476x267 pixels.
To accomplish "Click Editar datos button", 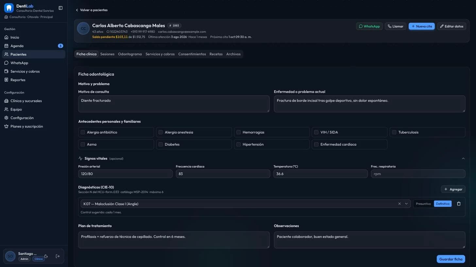I will click(x=451, y=26).
